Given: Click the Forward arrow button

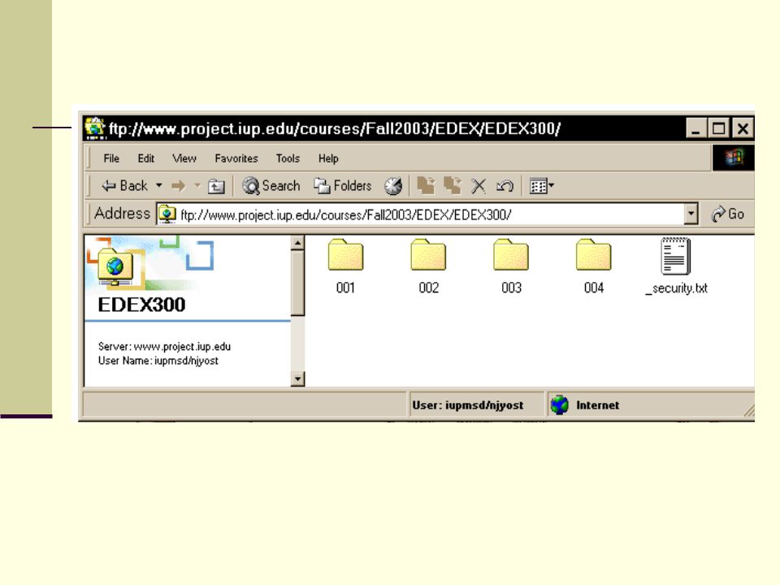Looking at the screenshot, I should tap(178, 186).
